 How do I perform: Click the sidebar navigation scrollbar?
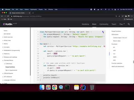click(x=30, y=51)
